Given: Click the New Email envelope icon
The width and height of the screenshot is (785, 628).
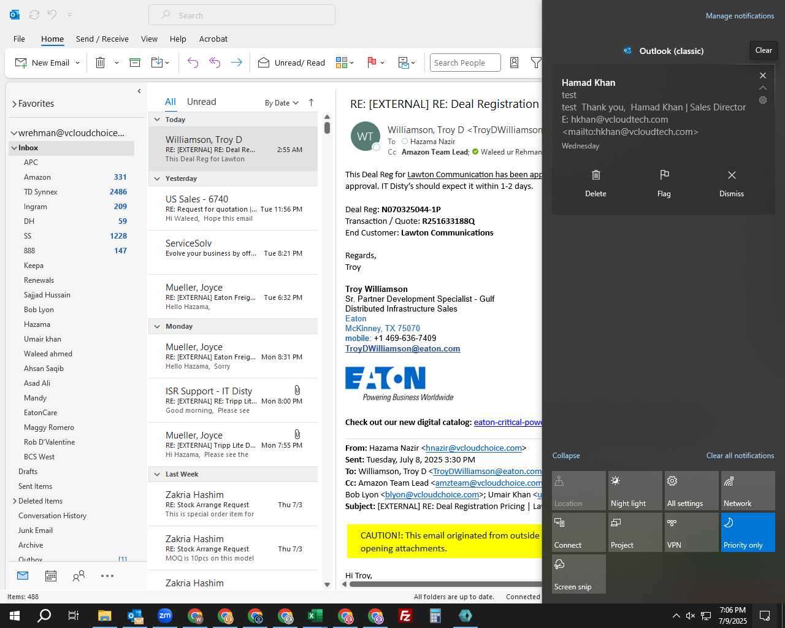Looking at the screenshot, I should 21,63.
